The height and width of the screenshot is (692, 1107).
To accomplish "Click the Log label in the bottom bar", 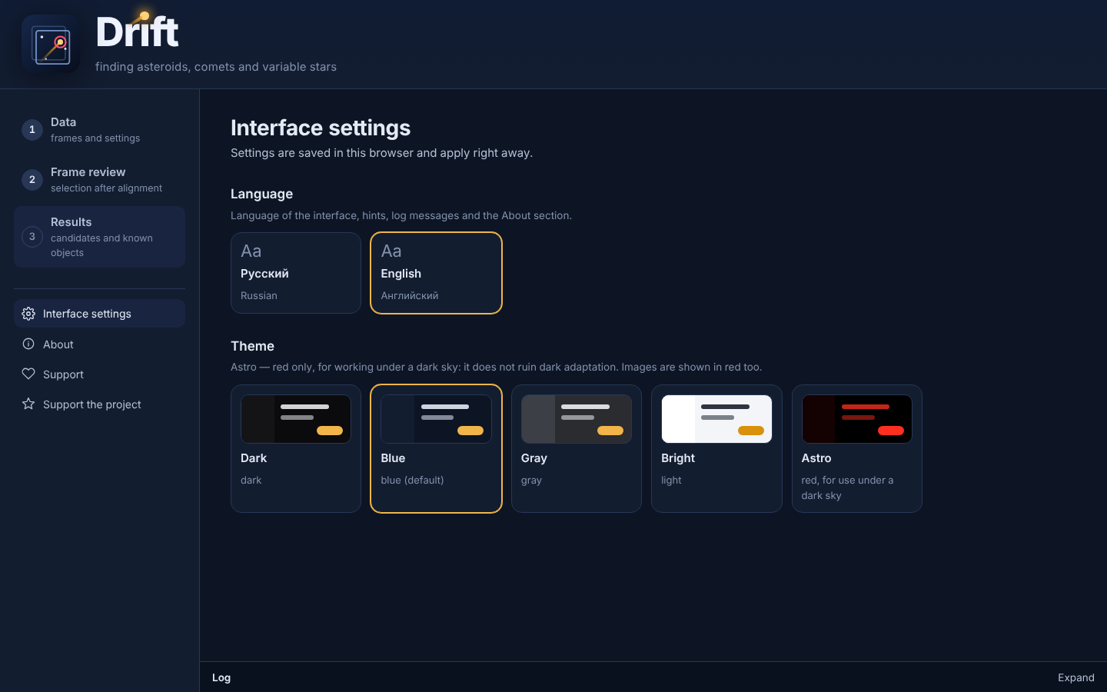I will (221, 677).
